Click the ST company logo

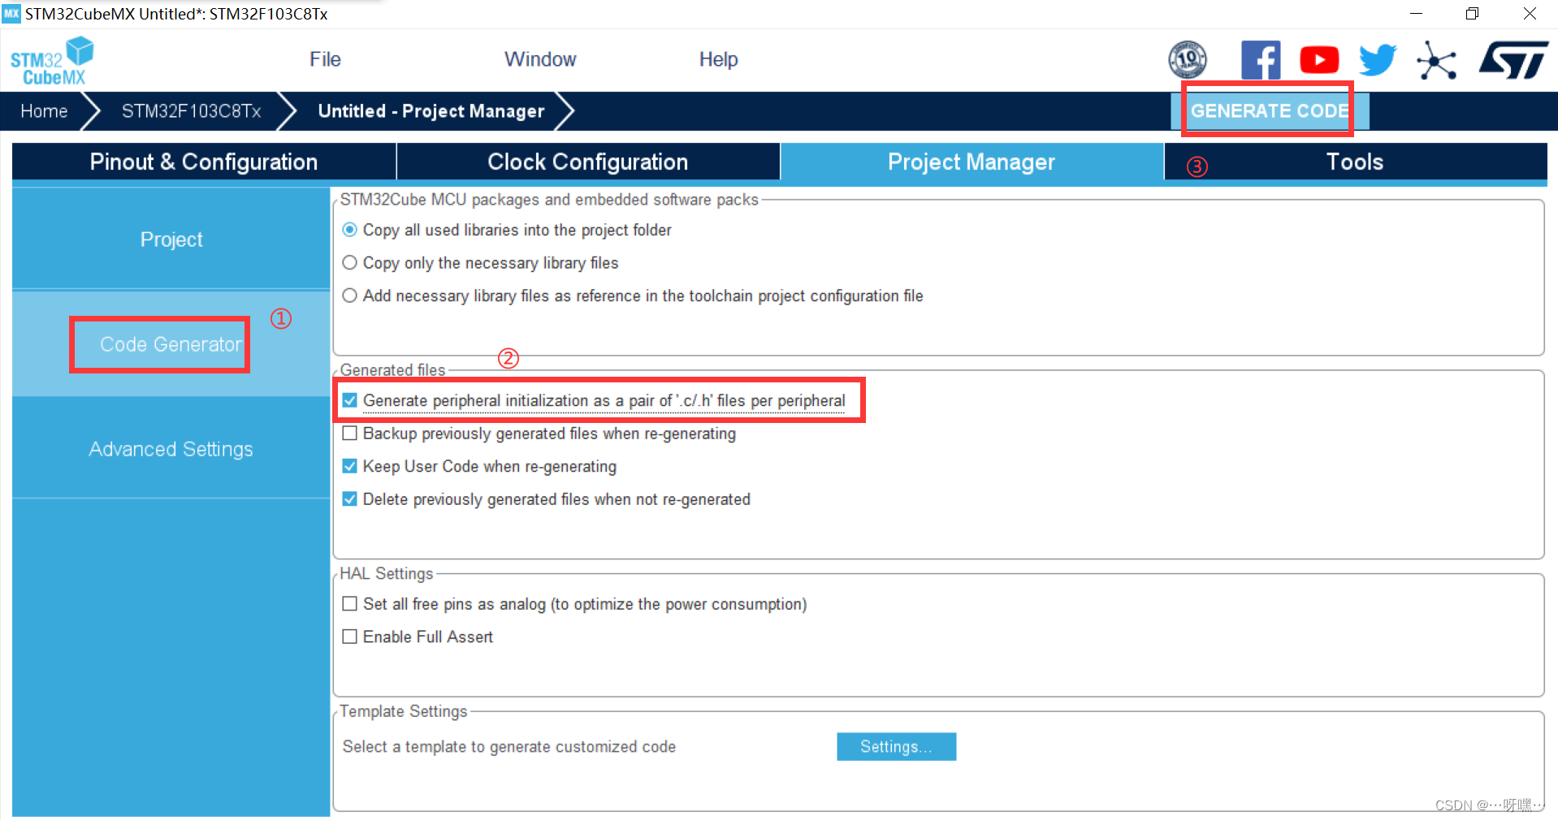pos(1513,60)
